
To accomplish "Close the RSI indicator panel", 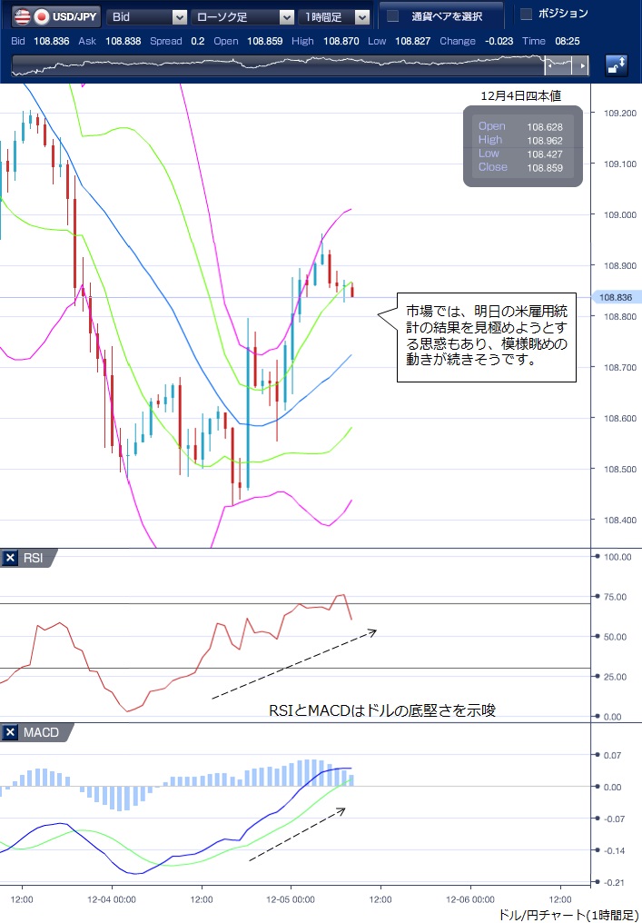I will click(x=10, y=558).
